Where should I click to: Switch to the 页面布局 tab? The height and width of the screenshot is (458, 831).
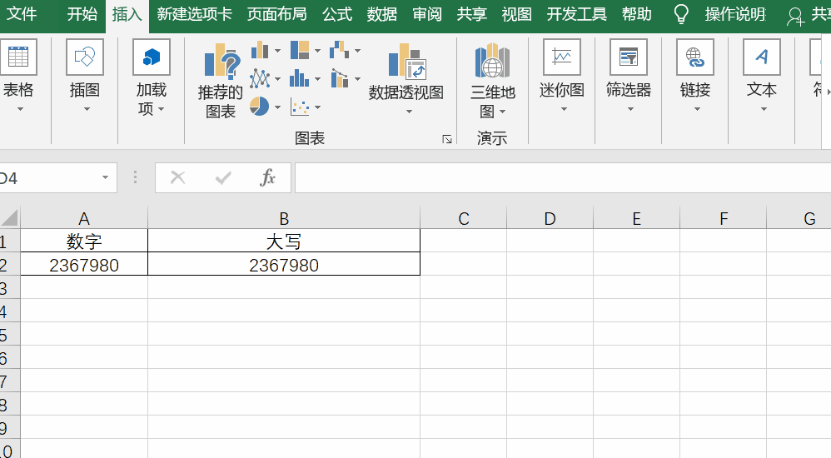(x=276, y=14)
